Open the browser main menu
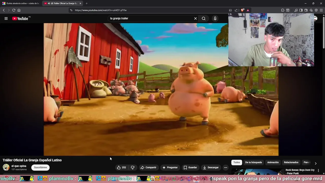325x183 pixels. (x=321, y=10)
